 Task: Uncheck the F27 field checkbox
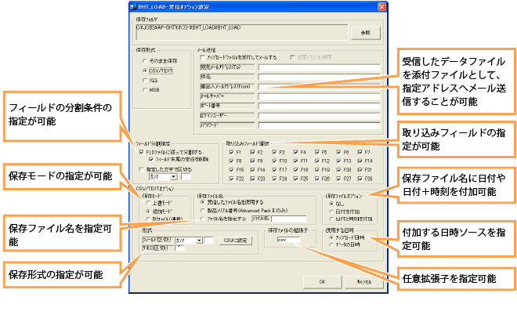pyautogui.click(x=338, y=179)
